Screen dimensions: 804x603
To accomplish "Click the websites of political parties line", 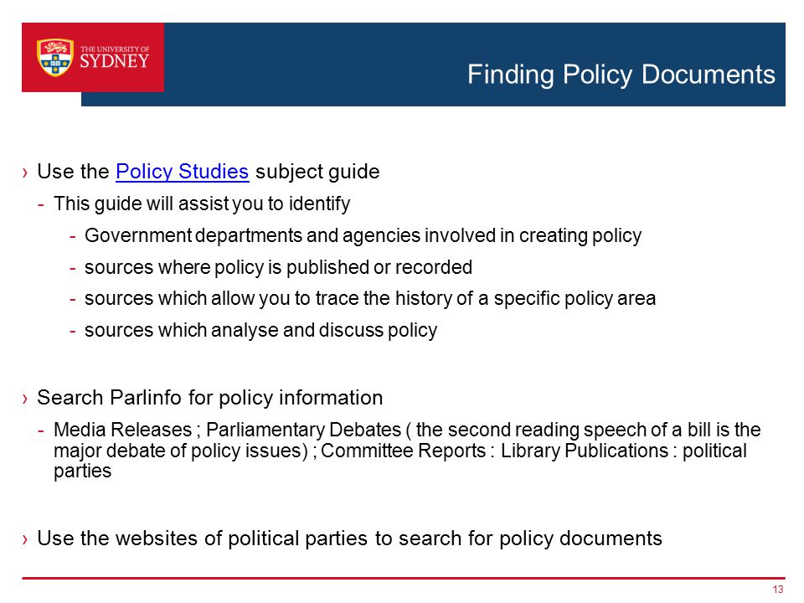I will [350, 539].
